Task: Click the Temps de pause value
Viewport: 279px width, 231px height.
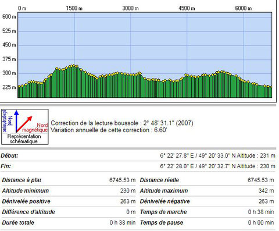Action: (261, 223)
